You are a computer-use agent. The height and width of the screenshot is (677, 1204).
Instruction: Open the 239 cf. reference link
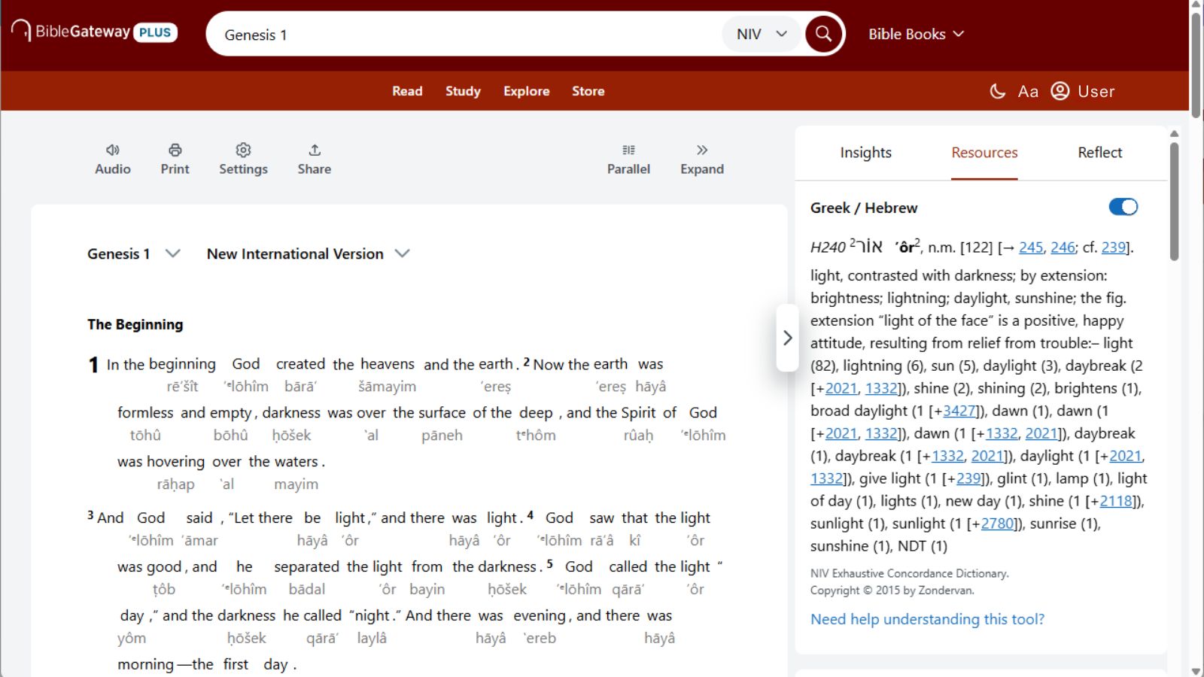point(1114,247)
